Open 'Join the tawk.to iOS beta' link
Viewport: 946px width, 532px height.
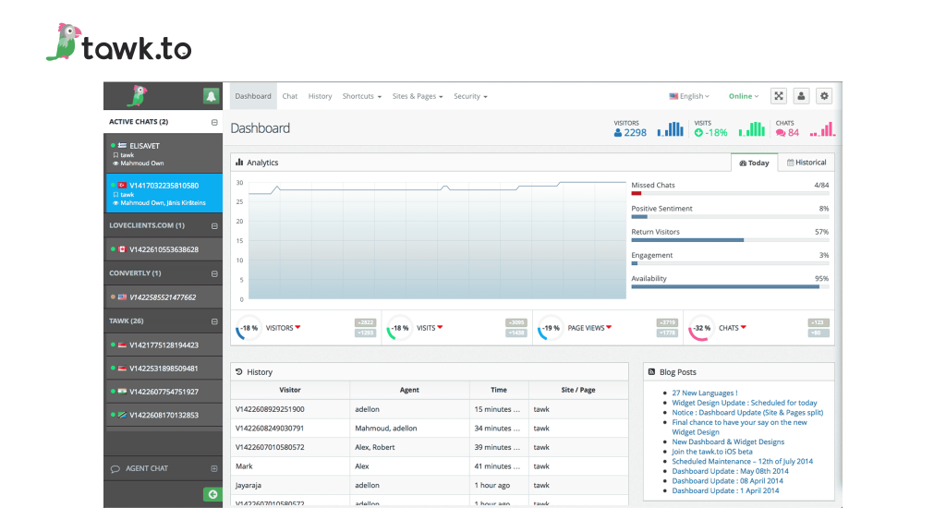(x=712, y=452)
